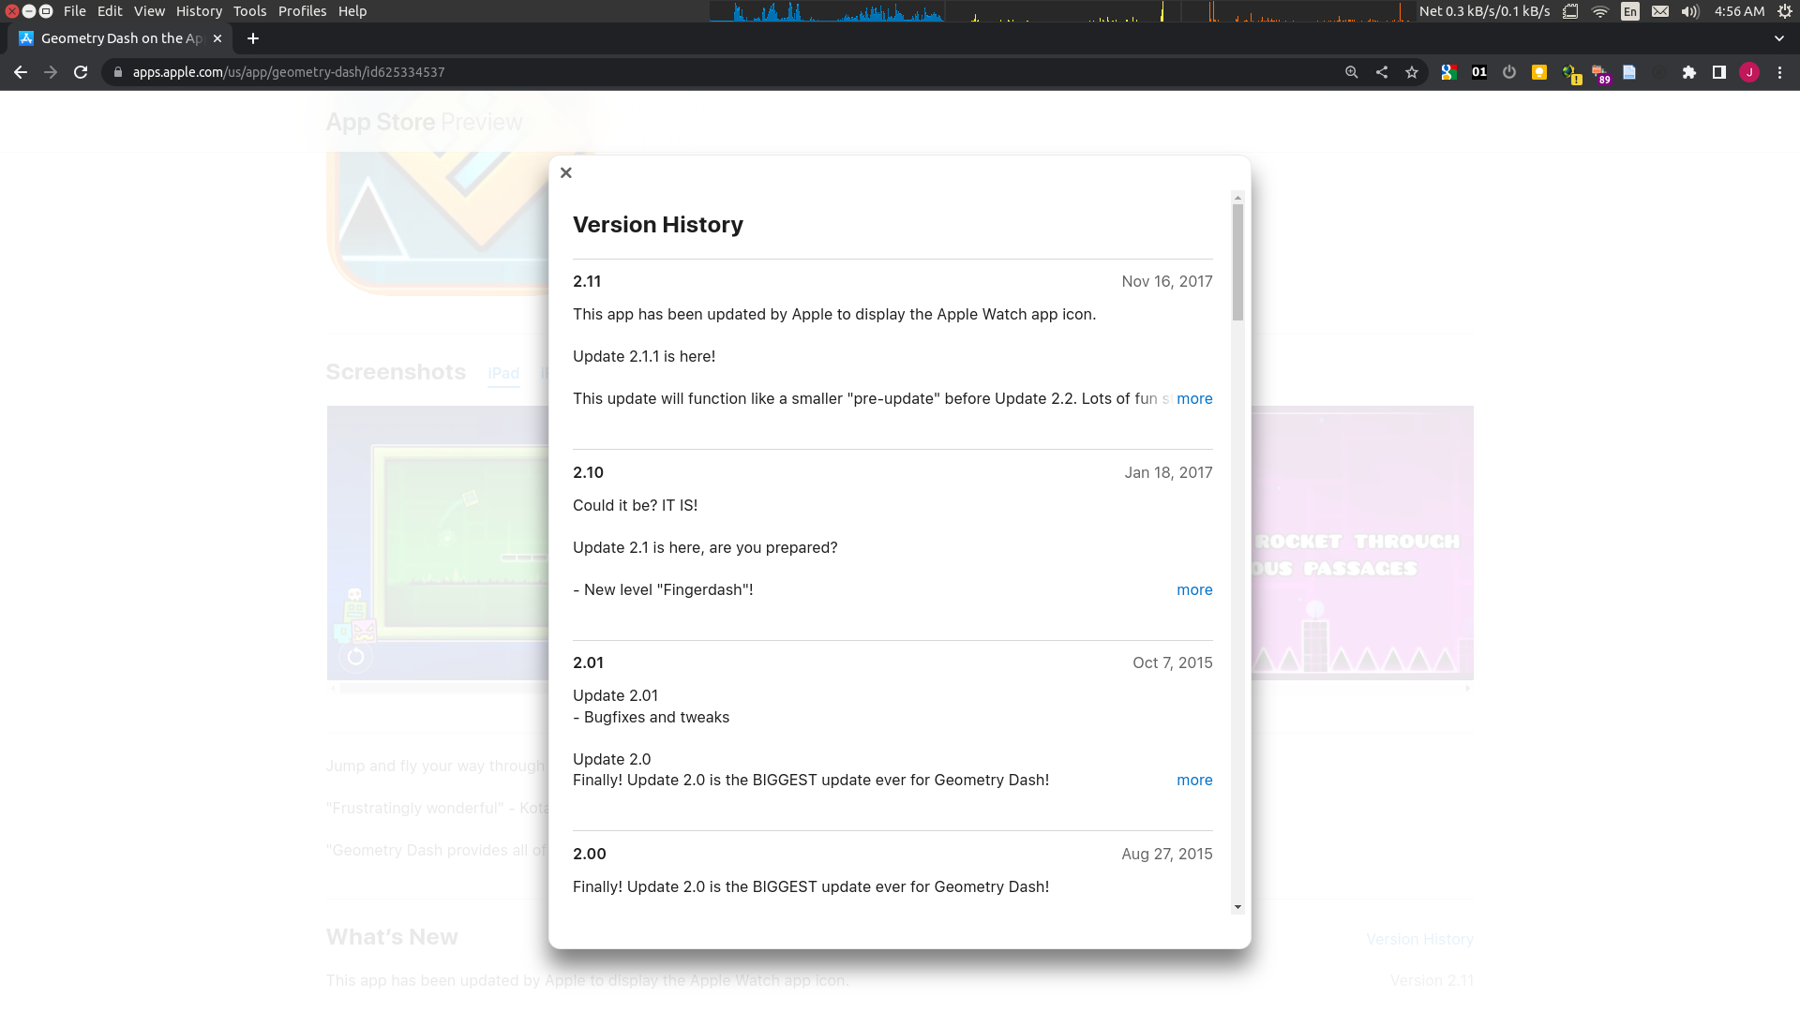The width and height of the screenshot is (1800, 1012).
Task: Click '- Bugfixes and tweaks' text
Action: coord(651,717)
